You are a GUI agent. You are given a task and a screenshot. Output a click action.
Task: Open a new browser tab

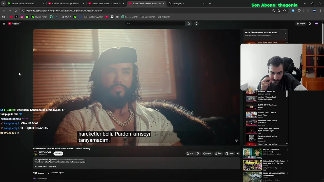[210, 4]
